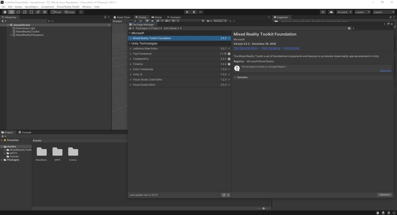The height and width of the screenshot is (215, 397).
Task: Refresh the package list
Action: coord(224,195)
